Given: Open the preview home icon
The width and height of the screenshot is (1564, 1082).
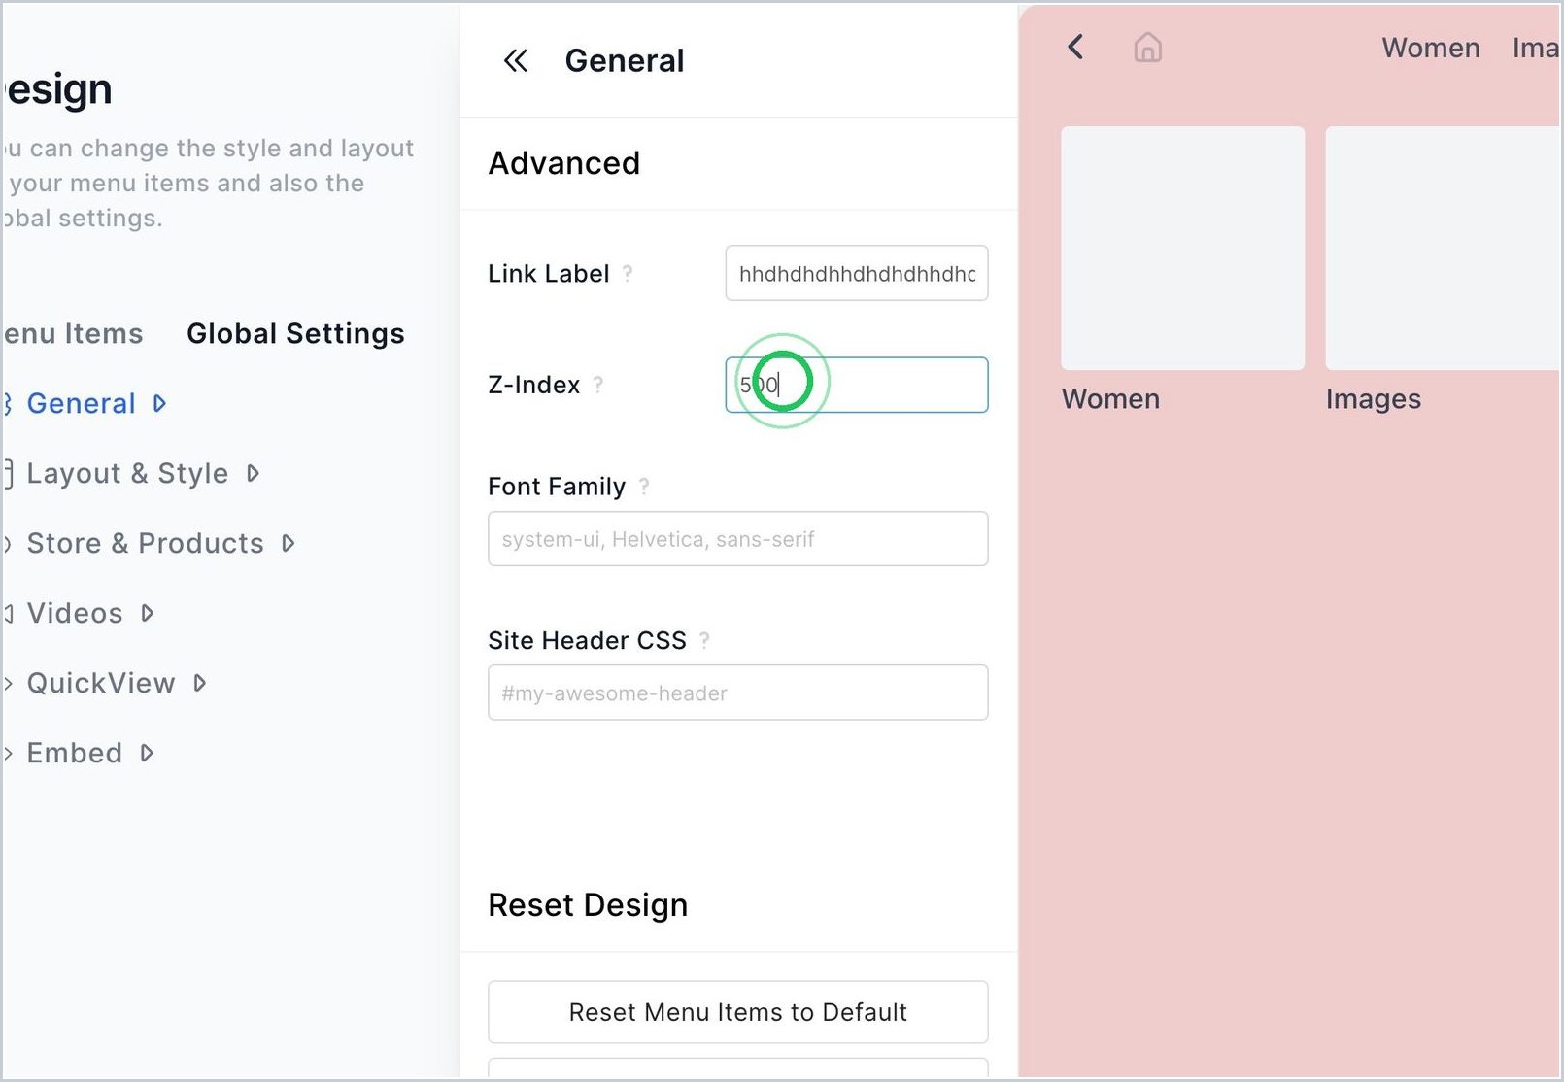Looking at the screenshot, I should click(1148, 47).
